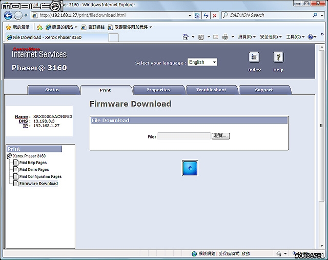This screenshot has height=260, width=328.
Task: Click the Name label link
Action: point(22,116)
